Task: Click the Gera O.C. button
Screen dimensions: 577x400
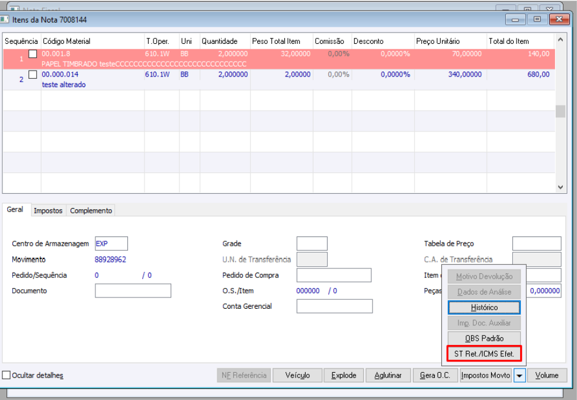Action: click(435, 375)
